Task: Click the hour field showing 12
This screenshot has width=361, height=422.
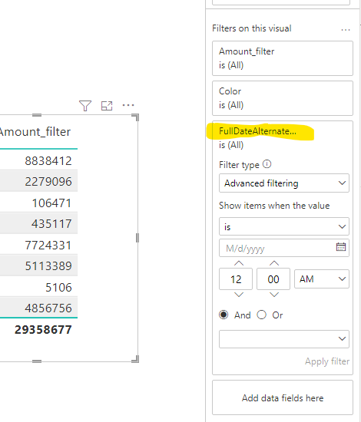Action: click(236, 279)
